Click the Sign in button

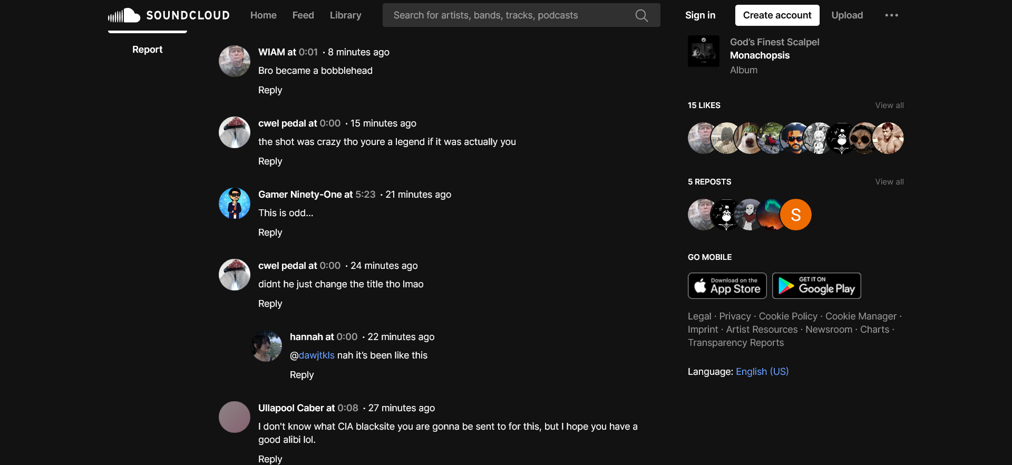click(x=700, y=15)
